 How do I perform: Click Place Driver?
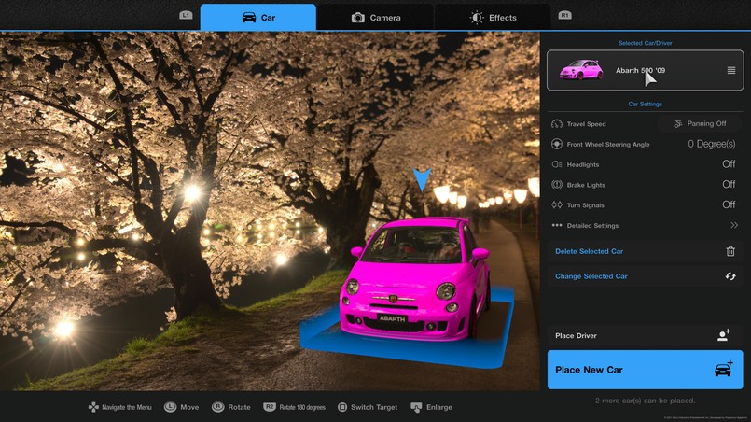tap(646, 336)
